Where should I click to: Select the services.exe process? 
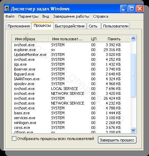click(71, 118)
